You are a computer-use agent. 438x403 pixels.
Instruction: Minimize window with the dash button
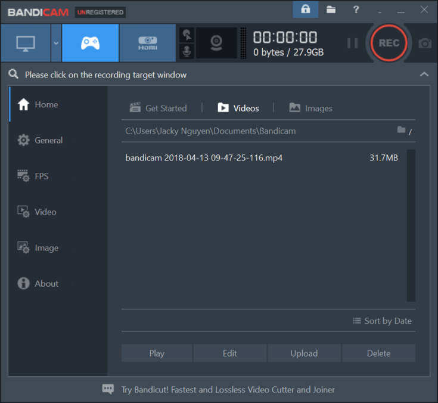[x=401, y=12]
